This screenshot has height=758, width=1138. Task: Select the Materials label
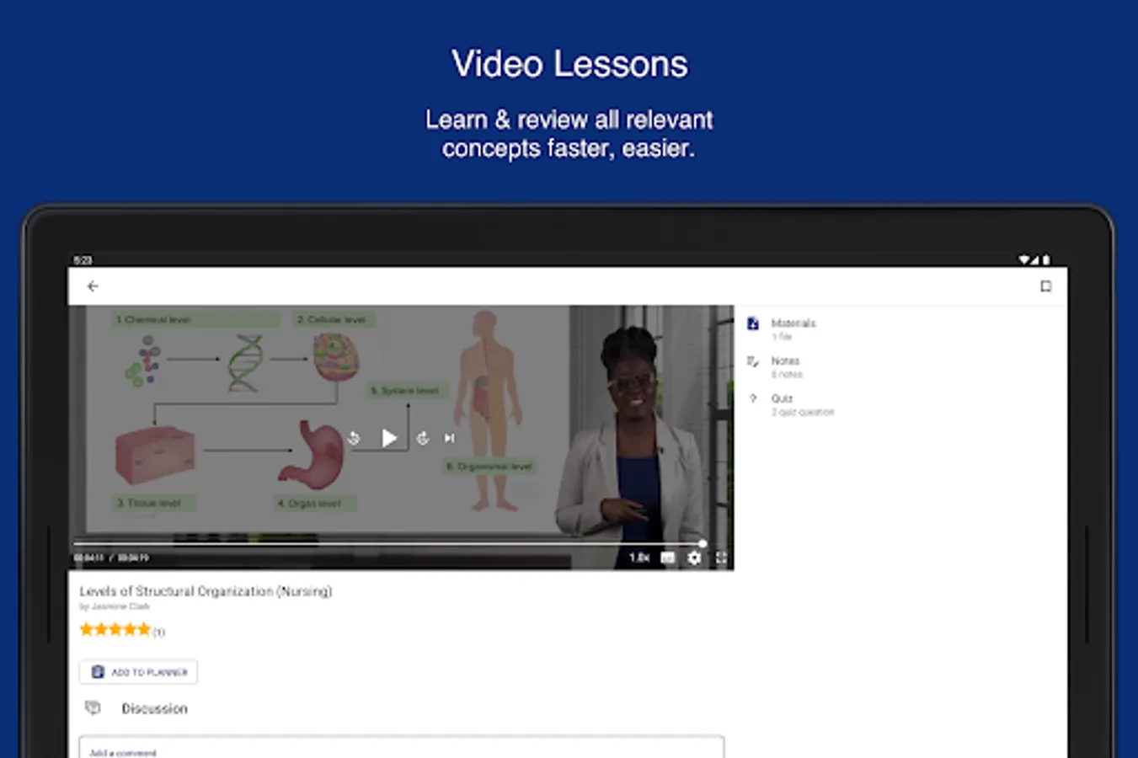point(793,323)
